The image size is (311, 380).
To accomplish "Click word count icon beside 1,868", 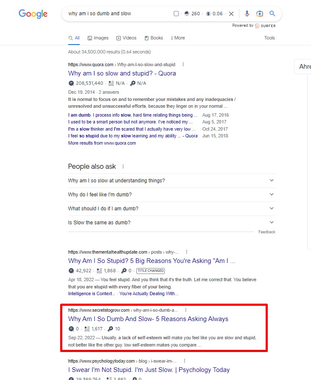I will click(99, 271).
